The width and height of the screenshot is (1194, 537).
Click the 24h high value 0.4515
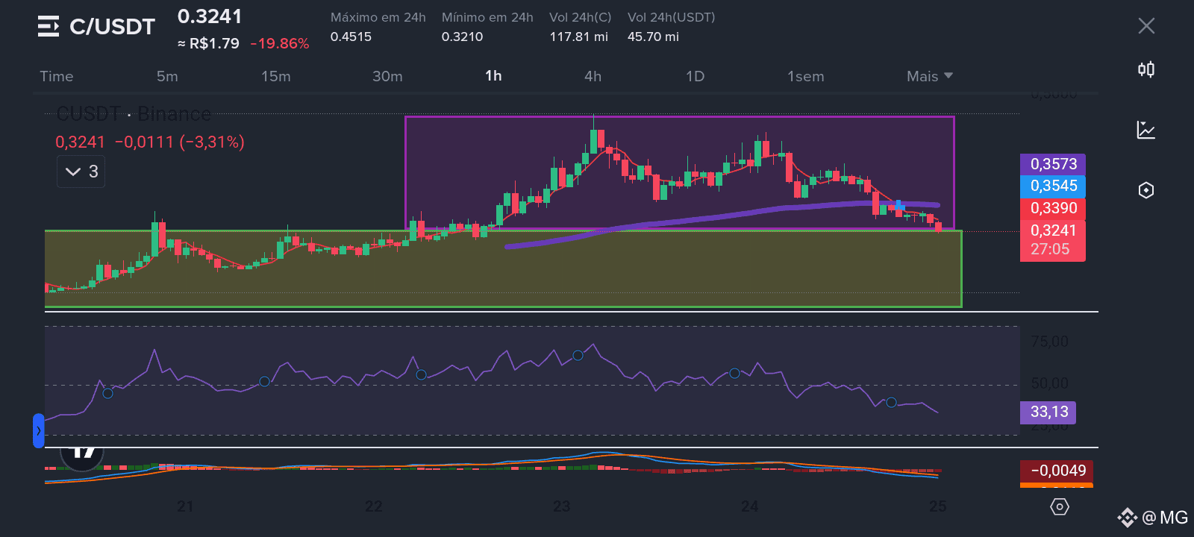351,37
